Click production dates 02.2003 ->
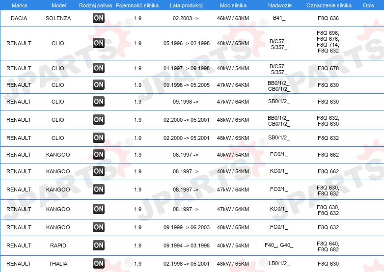Image resolution: width=384 pixels, height=272 pixels. [186, 18]
